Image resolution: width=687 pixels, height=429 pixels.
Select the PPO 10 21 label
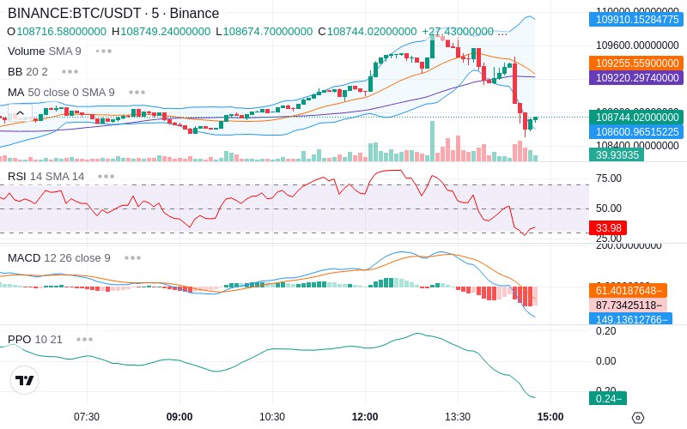pyautogui.click(x=35, y=339)
